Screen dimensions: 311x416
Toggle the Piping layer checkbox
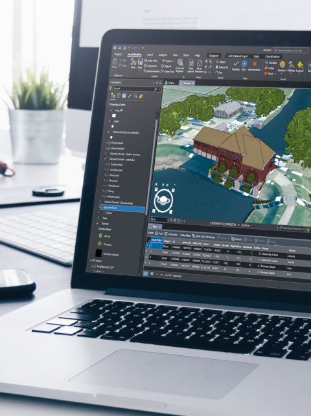point(106,191)
